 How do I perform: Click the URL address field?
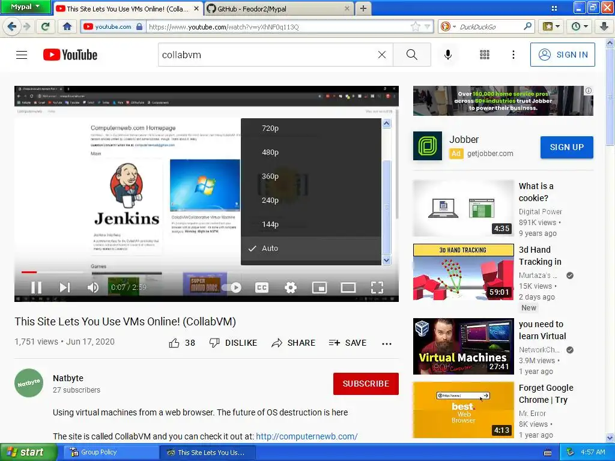(x=277, y=26)
